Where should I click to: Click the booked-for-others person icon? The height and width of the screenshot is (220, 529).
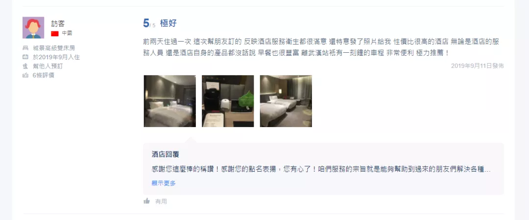pos(25,66)
